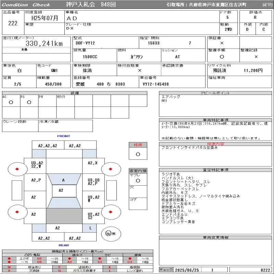Click the ラジオ不良 remark
This screenshot has width=274, height=274.
(x=171, y=174)
